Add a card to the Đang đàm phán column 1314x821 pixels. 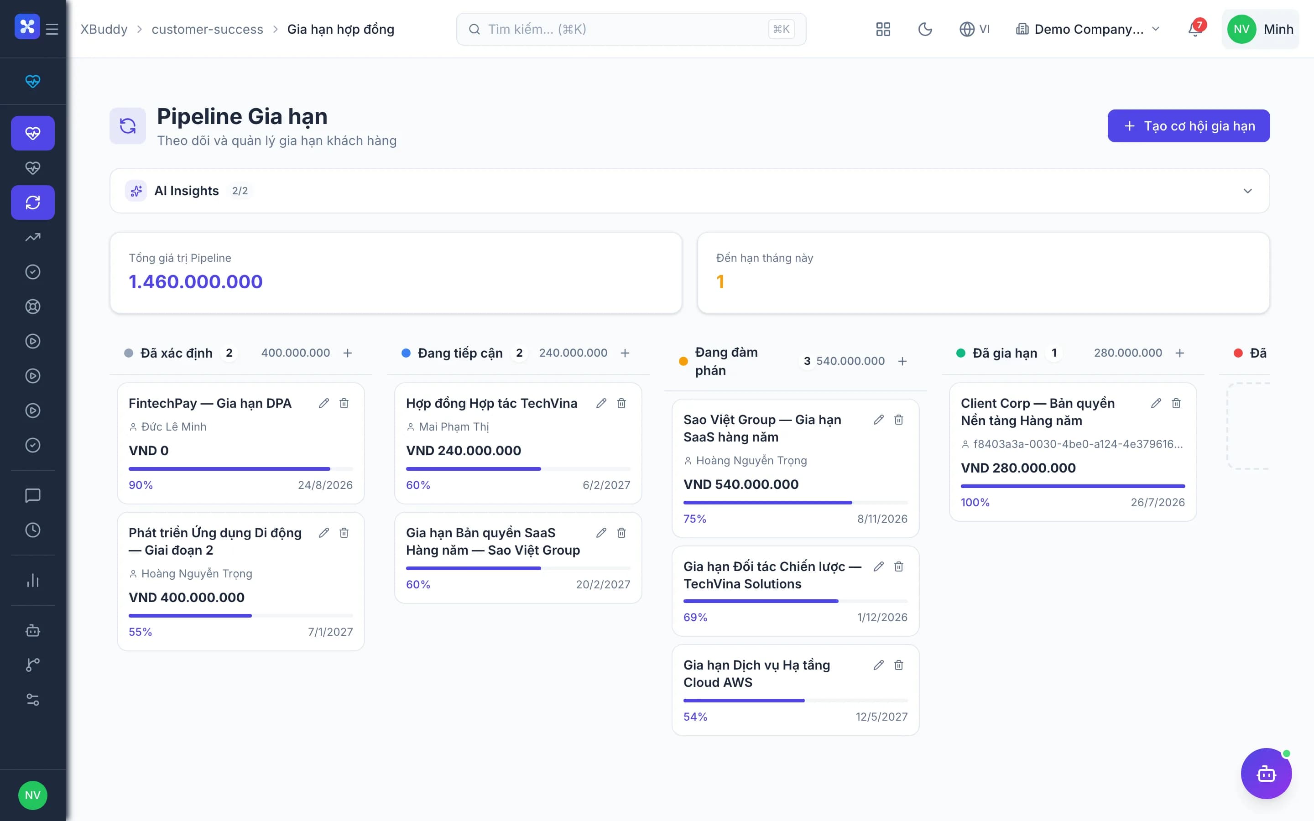pyautogui.click(x=902, y=361)
